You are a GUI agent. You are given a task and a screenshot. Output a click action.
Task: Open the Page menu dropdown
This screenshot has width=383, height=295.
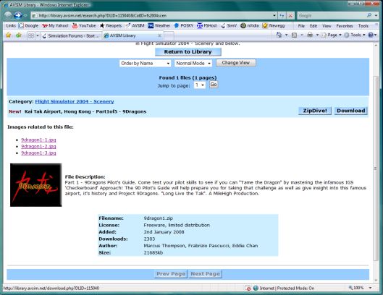(x=332, y=35)
